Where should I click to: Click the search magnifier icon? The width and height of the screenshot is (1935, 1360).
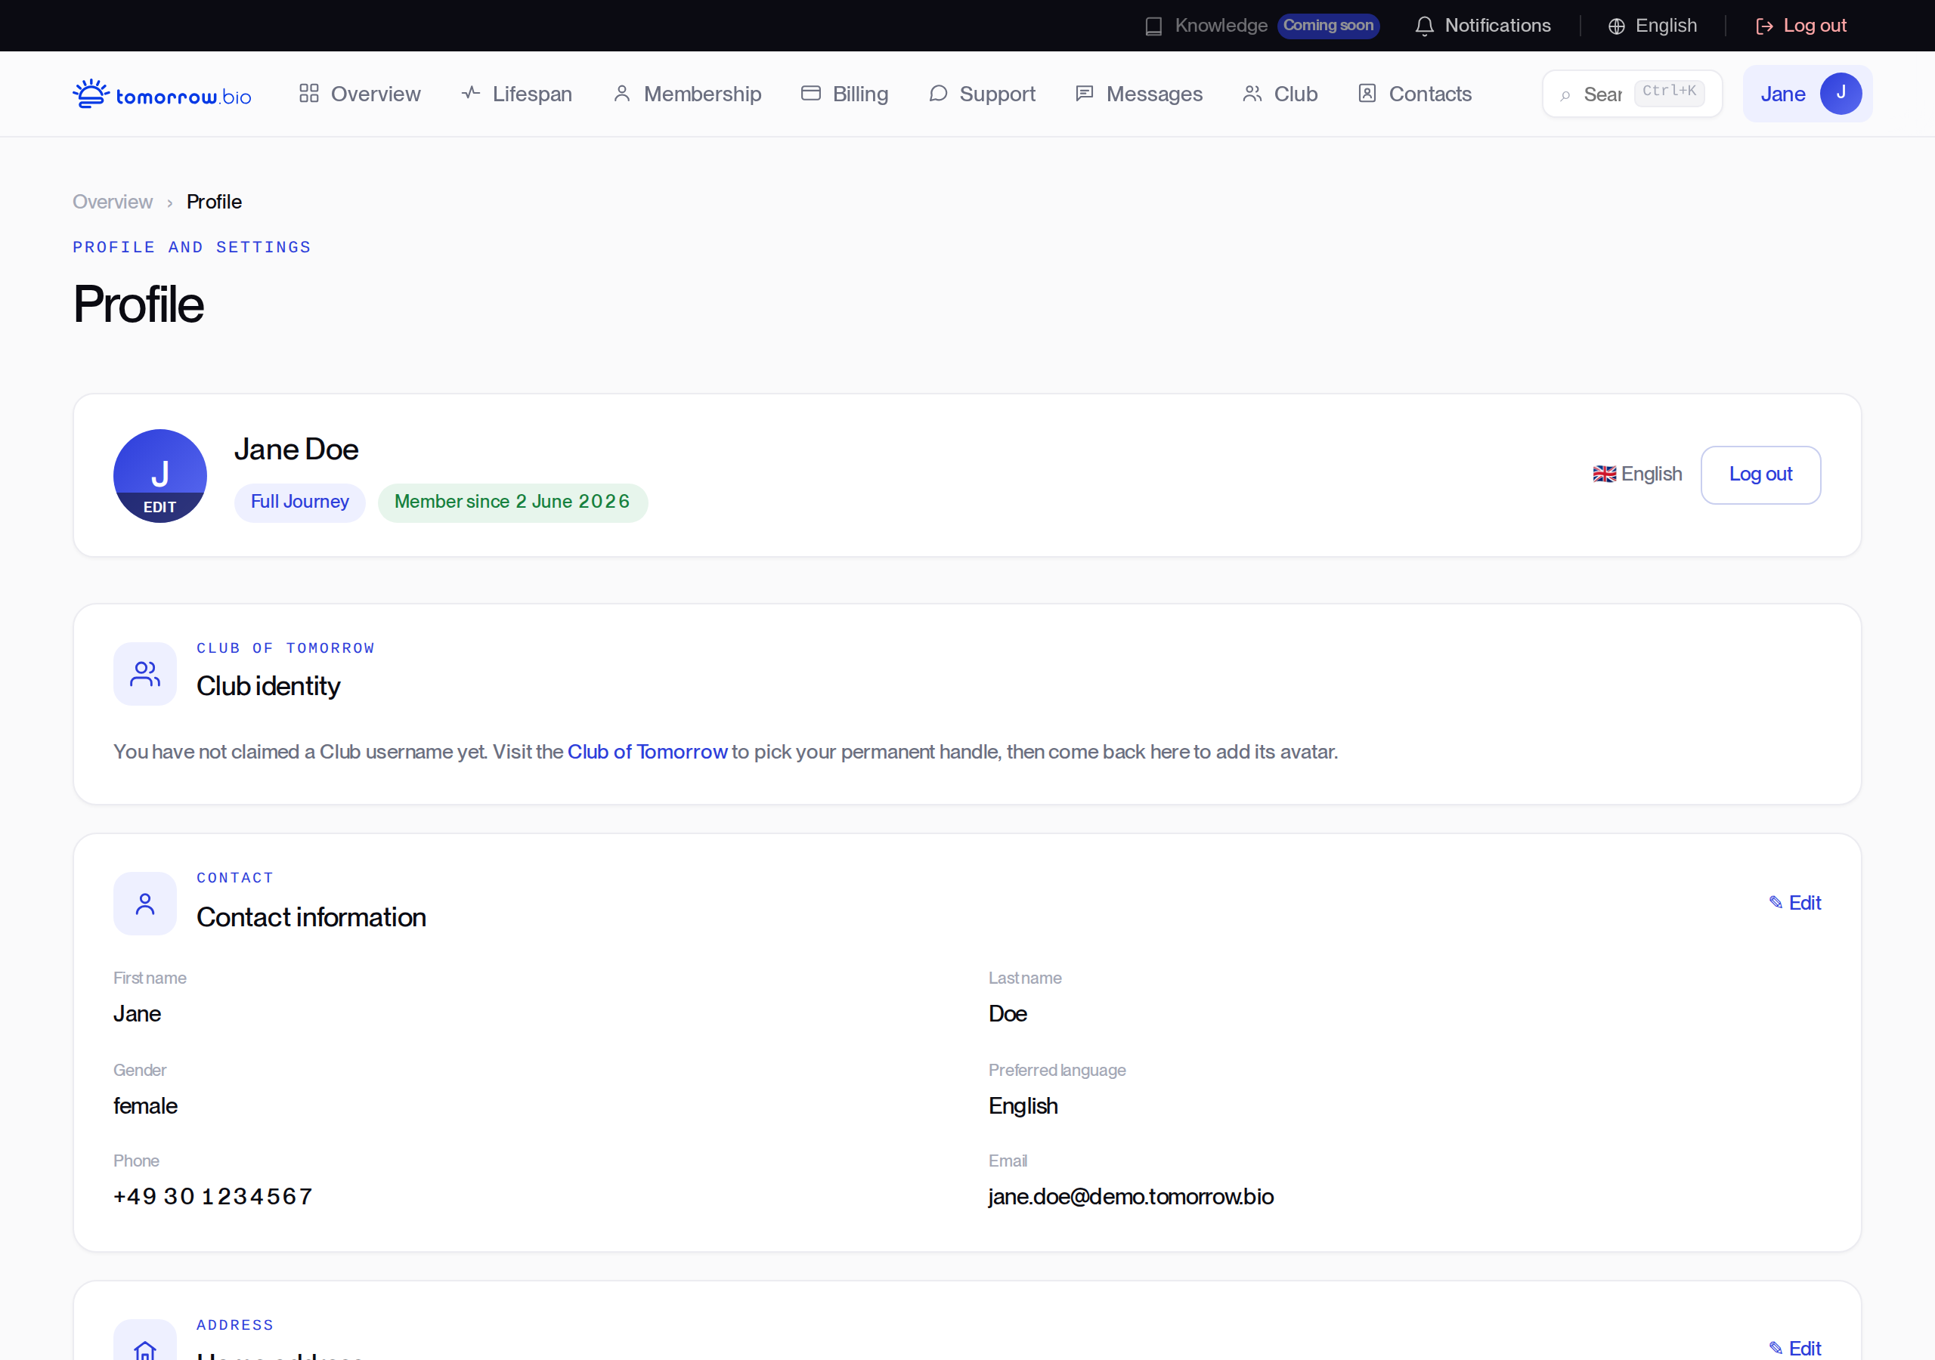point(1565,95)
